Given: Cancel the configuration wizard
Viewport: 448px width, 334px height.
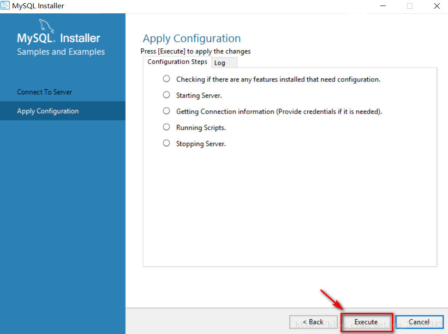Looking at the screenshot, I should point(419,322).
